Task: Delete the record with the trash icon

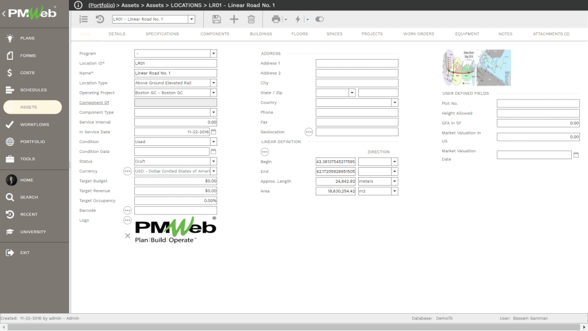Action: click(x=252, y=19)
